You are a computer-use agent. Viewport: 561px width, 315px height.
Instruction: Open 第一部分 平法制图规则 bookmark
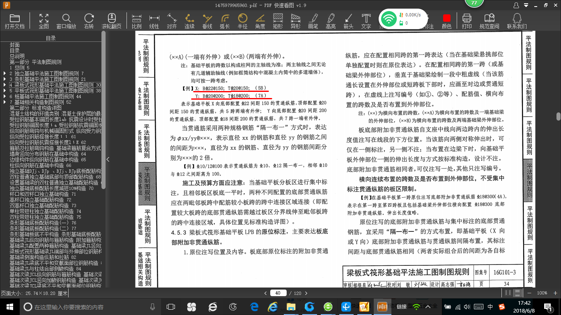(36, 62)
